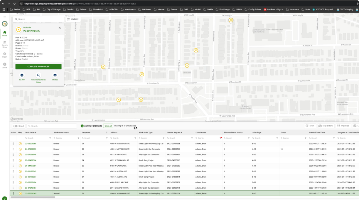The width and height of the screenshot is (359, 200).
Task: Open Photos camera icon in workorder card
Action: pos(55,75)
